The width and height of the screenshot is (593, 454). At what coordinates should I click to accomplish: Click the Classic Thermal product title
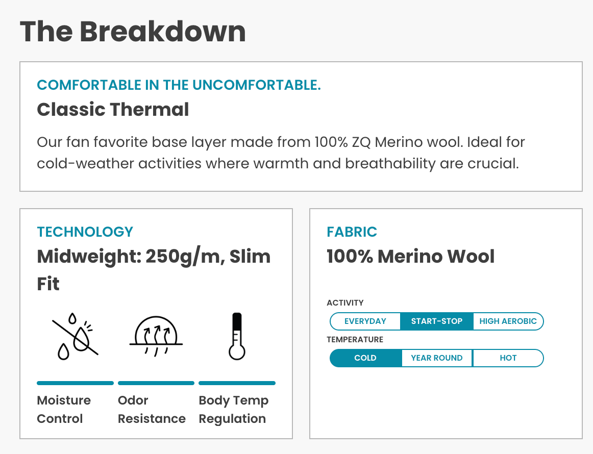[113, 110]
